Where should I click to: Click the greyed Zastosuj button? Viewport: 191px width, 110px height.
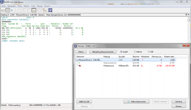(x=84, y=106)
